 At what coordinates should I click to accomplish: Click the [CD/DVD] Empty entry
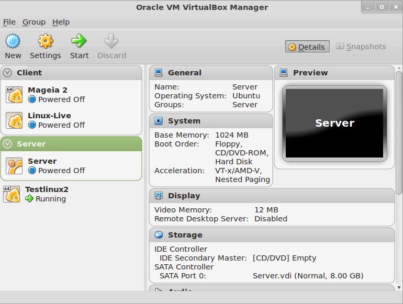point(284,258)
